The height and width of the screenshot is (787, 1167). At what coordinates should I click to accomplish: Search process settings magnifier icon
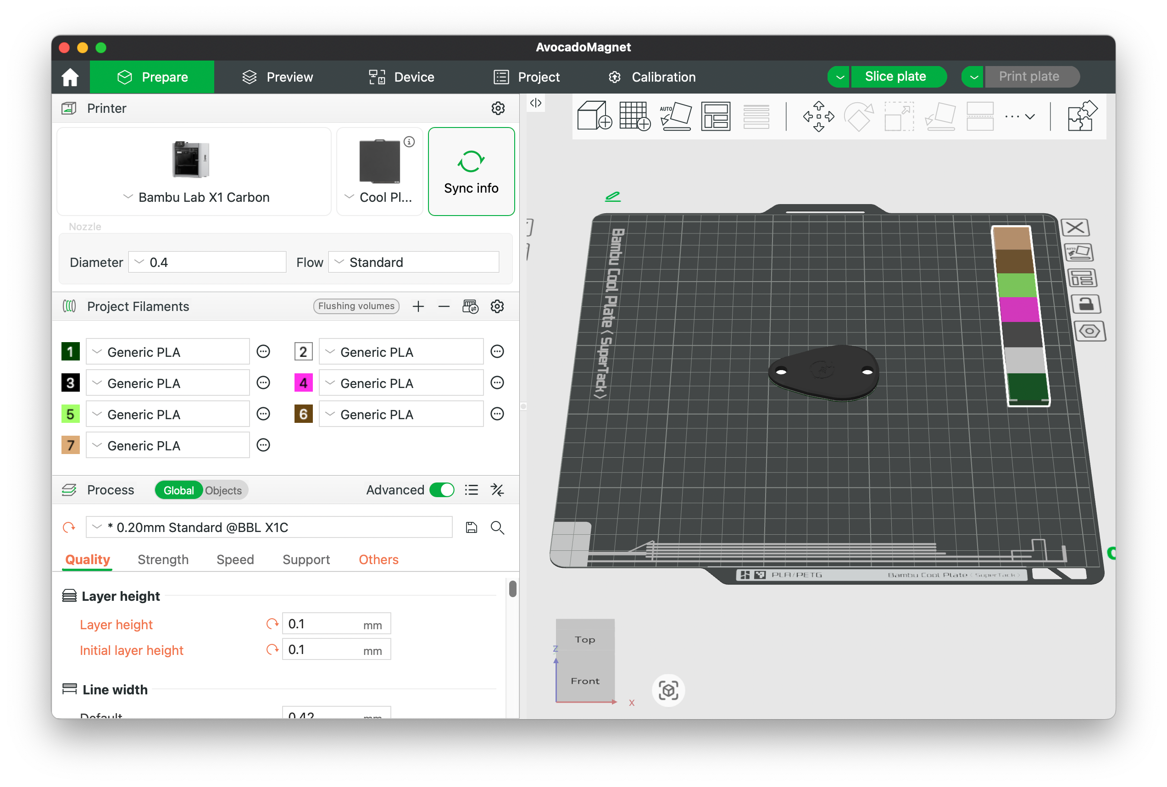497,527
